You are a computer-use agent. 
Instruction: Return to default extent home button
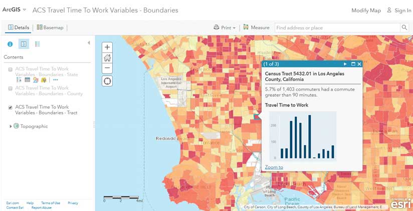click(x=107, y=57)
